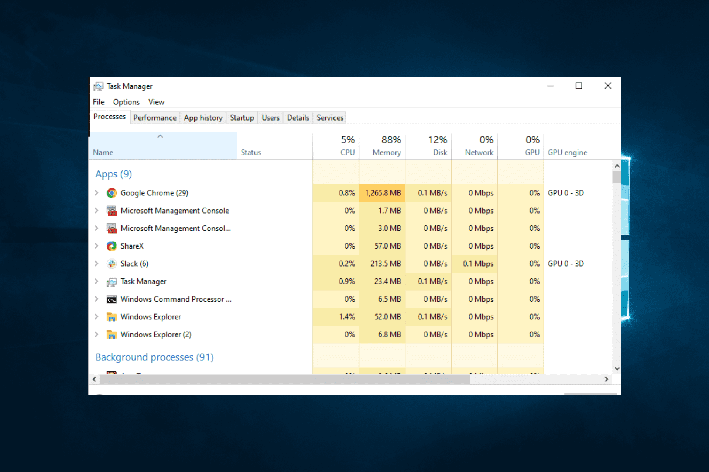Click the vertical scrollbar down arrow

[617, 368]
